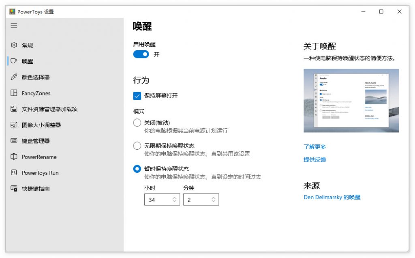415x258 pixels.
Task: Increase 小时 using its up stepper arrow
Action: point(174,197)
